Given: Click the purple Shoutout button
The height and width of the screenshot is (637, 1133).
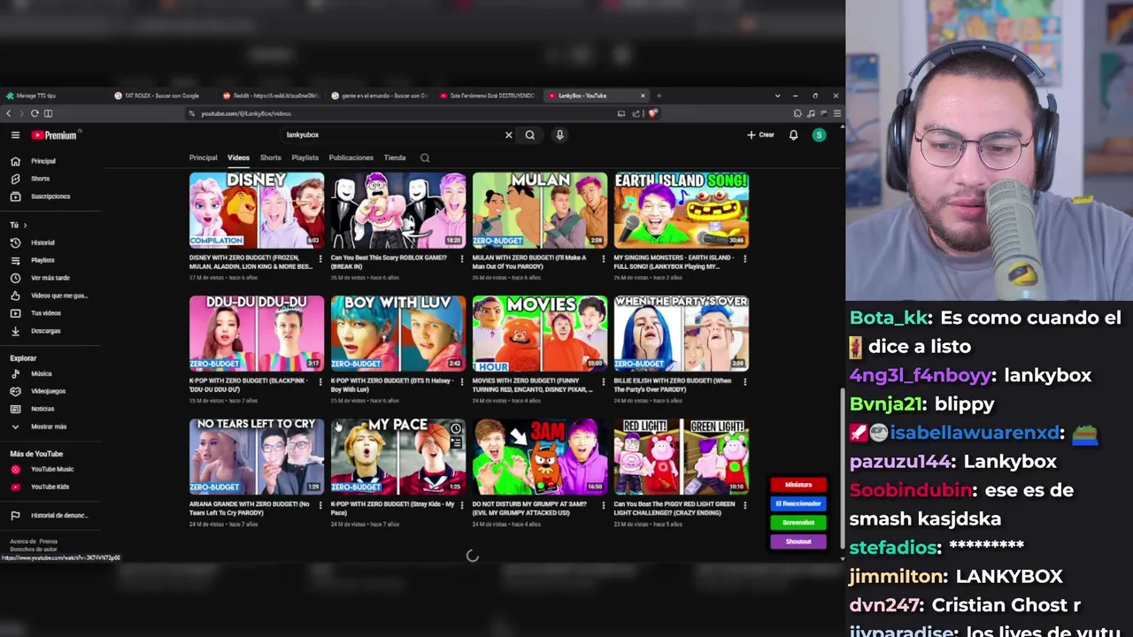Looking at the screenshot, I should 798,541.
